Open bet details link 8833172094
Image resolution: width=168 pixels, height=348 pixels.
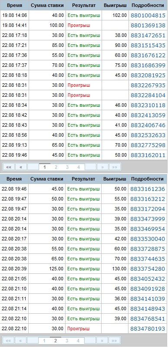pos(148,209)
